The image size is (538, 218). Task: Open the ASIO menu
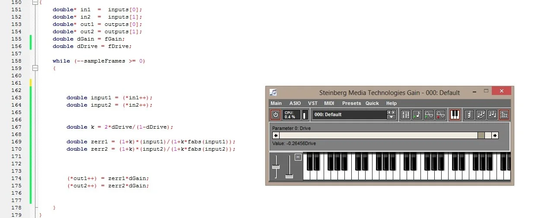(x=295, y=103)
